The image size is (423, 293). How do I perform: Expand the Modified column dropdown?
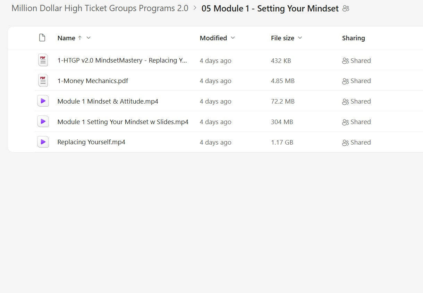(x=233, y=38)
